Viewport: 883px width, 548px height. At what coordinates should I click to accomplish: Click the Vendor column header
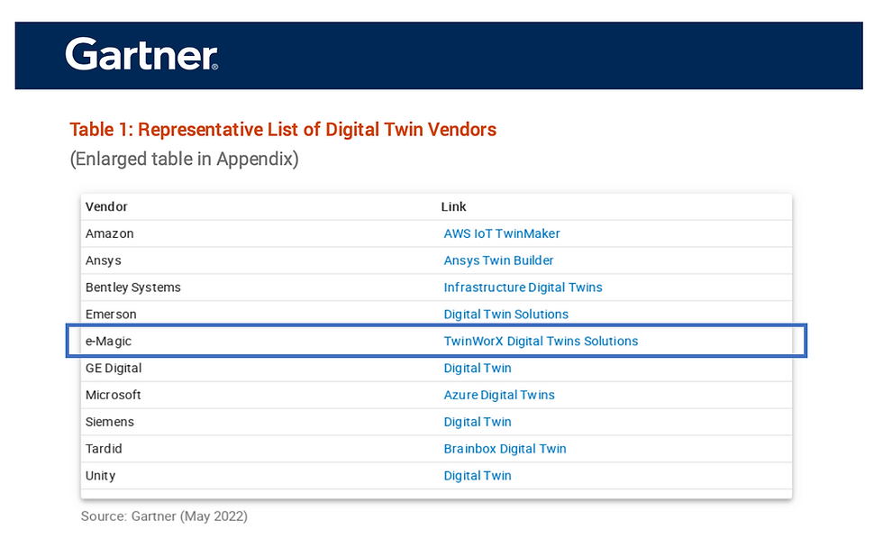[x=106, y=206]
